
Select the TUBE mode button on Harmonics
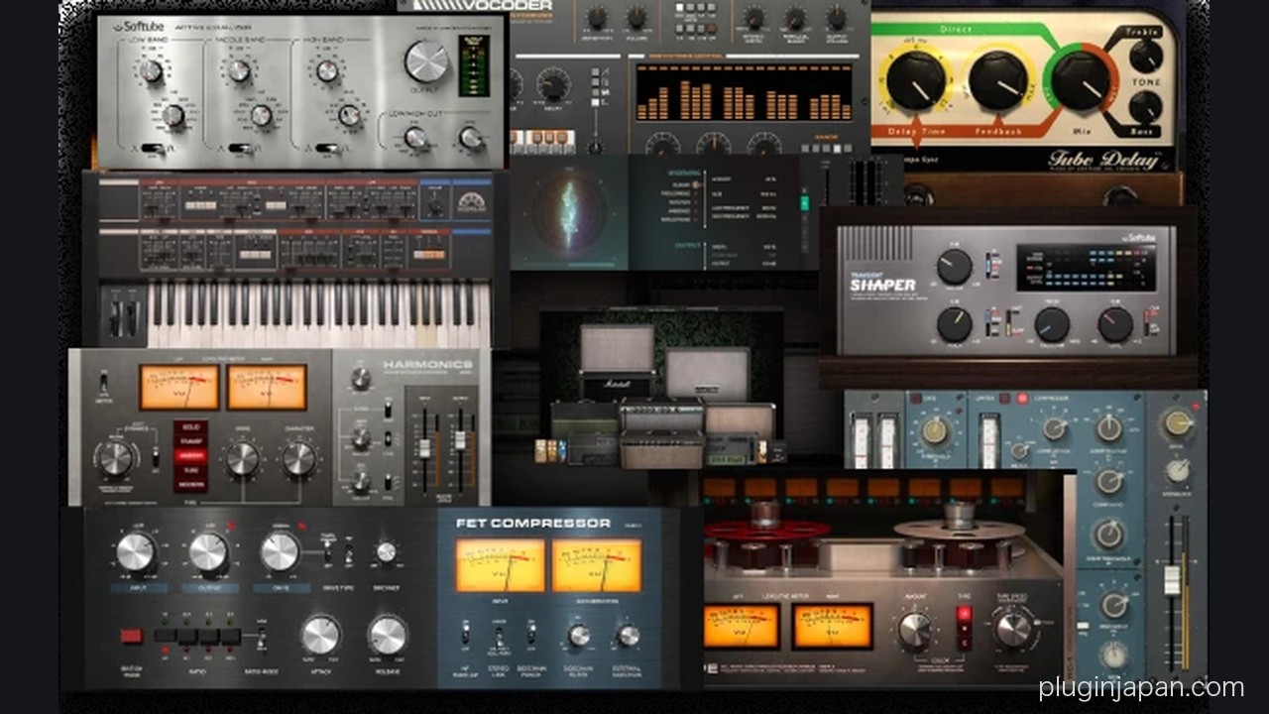point(189,470)
